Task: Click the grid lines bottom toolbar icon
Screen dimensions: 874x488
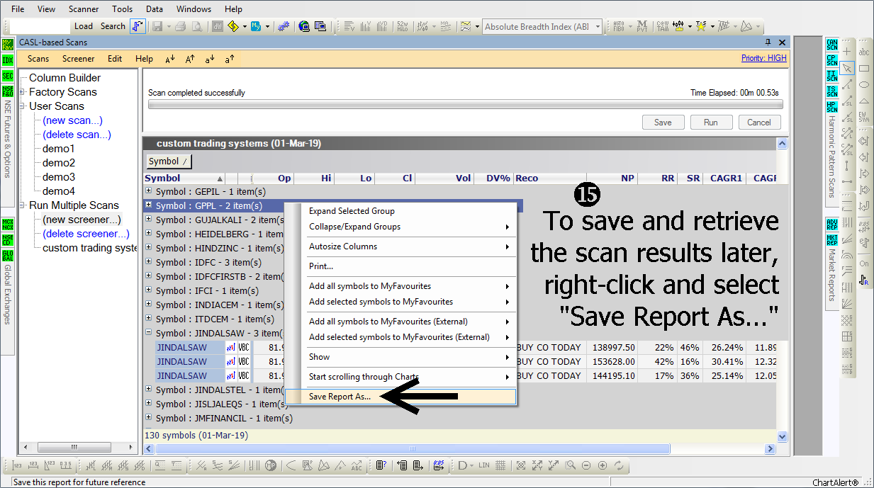Action: (500, 465)
